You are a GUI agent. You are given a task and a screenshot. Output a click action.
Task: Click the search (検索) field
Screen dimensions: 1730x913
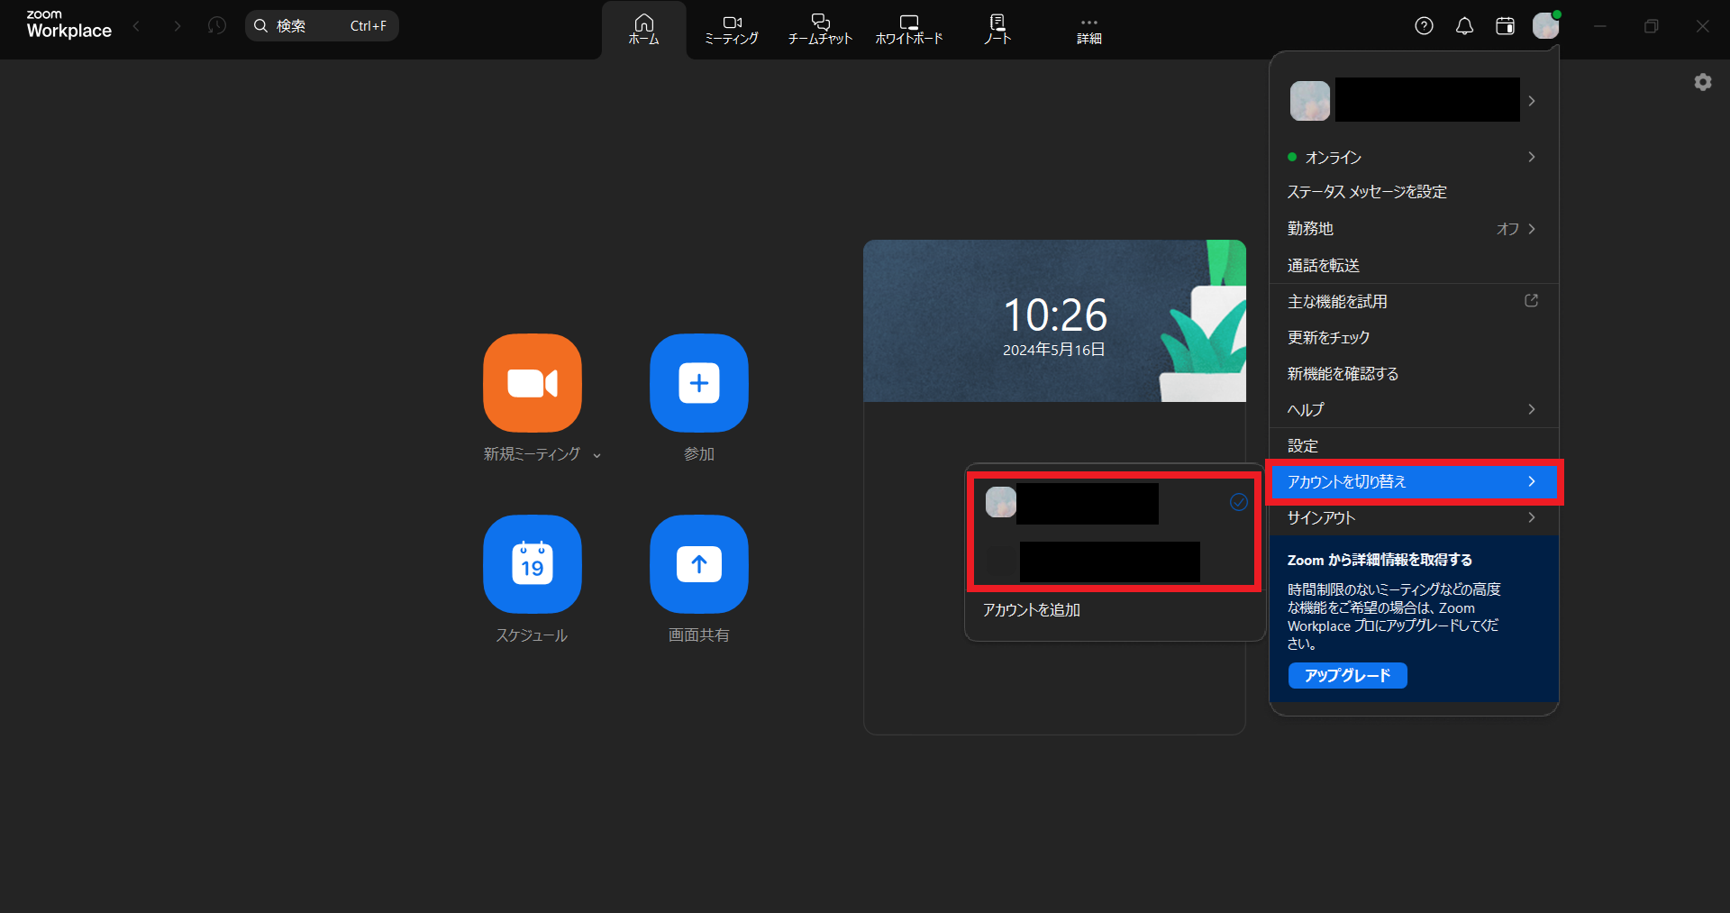322,26
